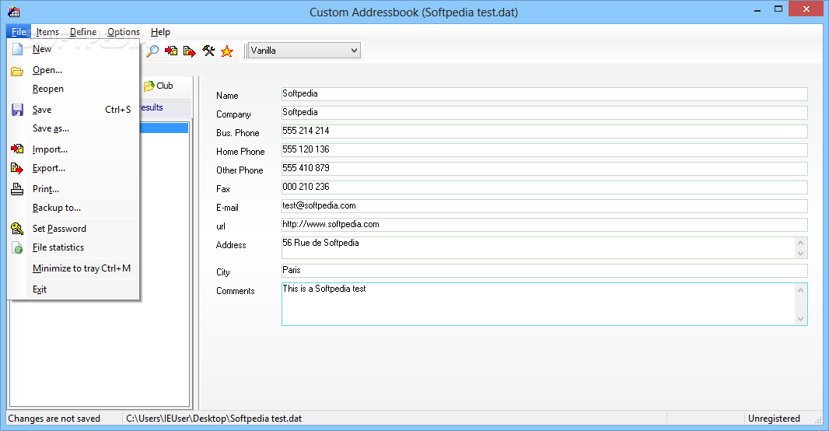The image size is (829, 431).
Task: Click the Other Phone field
Action: (x=544, y=169)
